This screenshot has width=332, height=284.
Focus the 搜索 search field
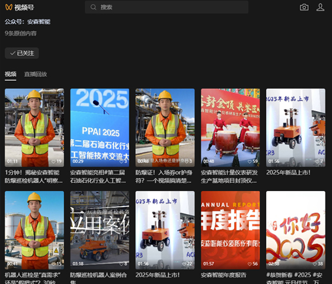167,7
